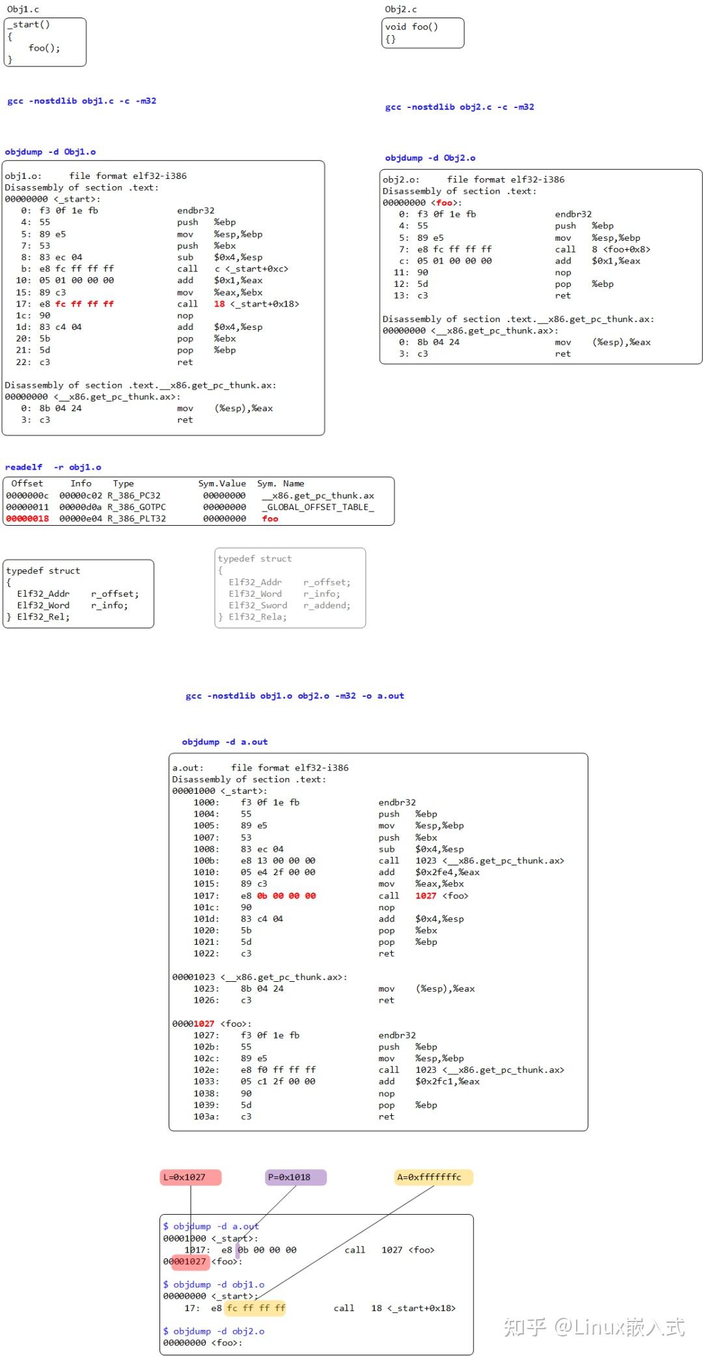Click the red '18' call target in obj1.o dump
Image resolution: width=703 pixels, height=1356 pixels.
[219, 304]
